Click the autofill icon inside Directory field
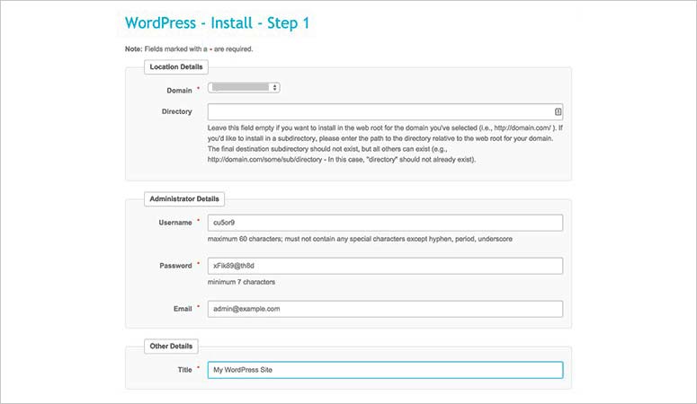Screen dimensions: 697x404 click(558, 112)
